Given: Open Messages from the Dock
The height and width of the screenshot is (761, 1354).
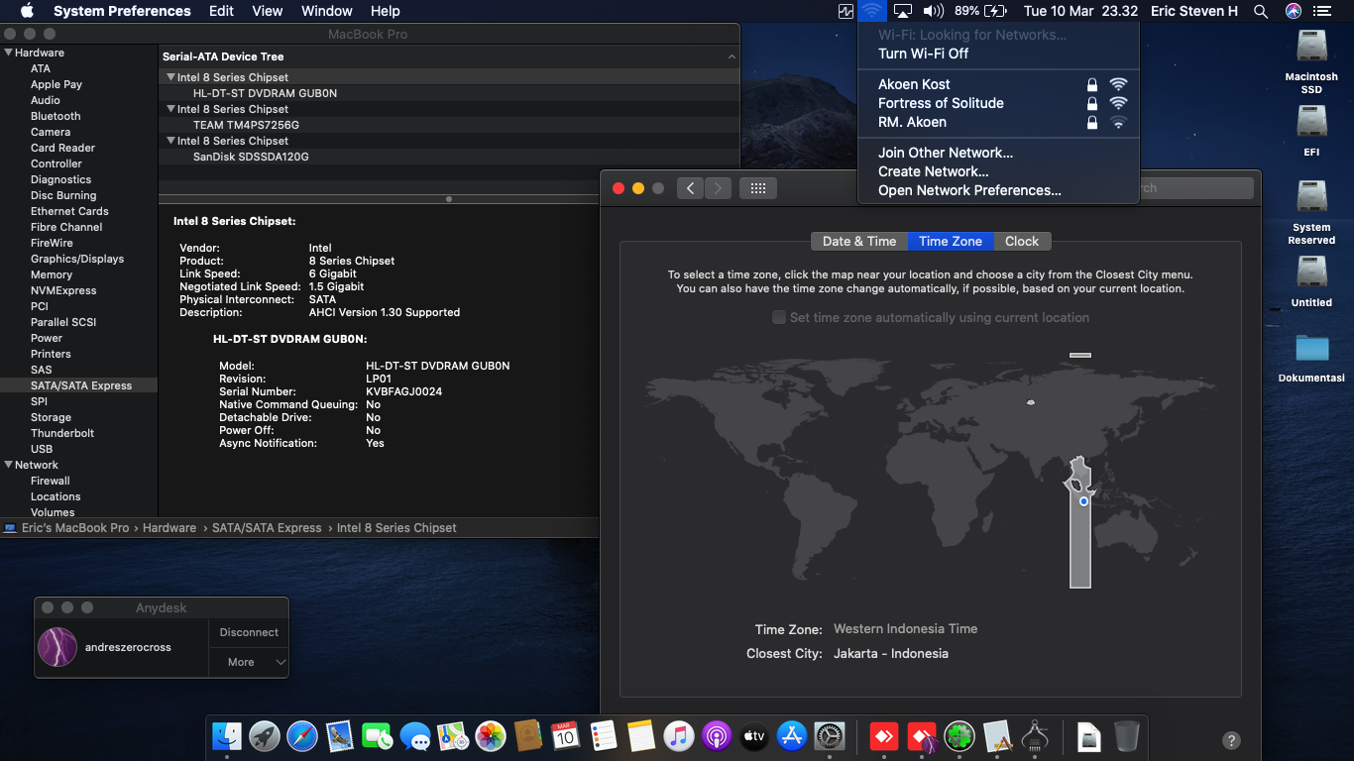Looking at the screenshot, I should [415, 736].
